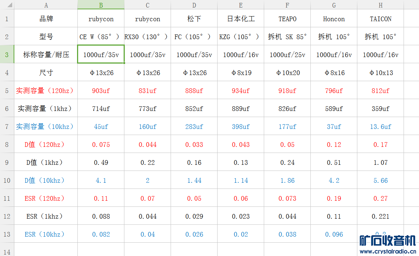
Task: Click the 型号 label cell
Action: (46, 36)
